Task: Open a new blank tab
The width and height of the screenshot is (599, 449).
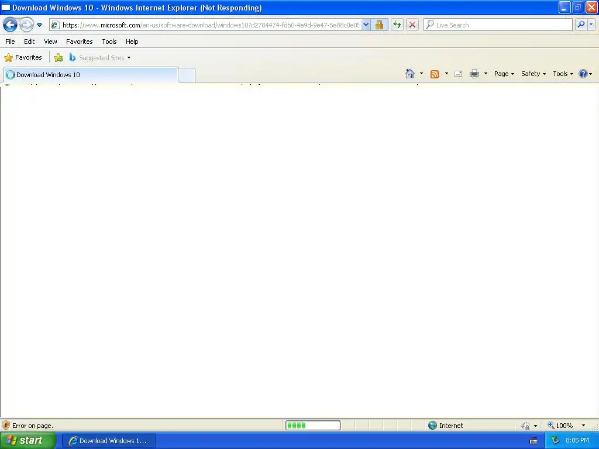Action: coord(187,75)
